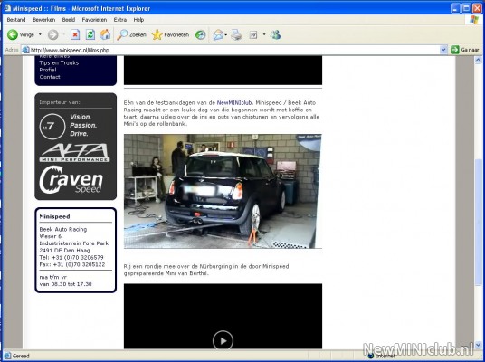The image size is (485, 362).
Task: Open the Media history icon
Action: (x=200, y=34)
